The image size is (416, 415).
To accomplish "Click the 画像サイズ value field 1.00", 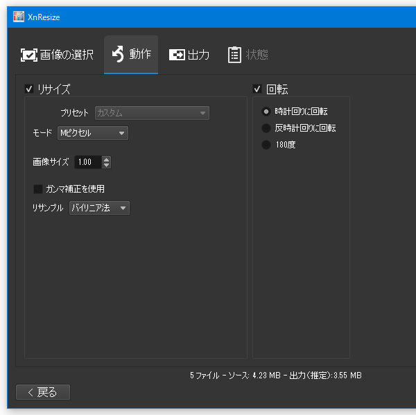I will (x=88, y=162).
